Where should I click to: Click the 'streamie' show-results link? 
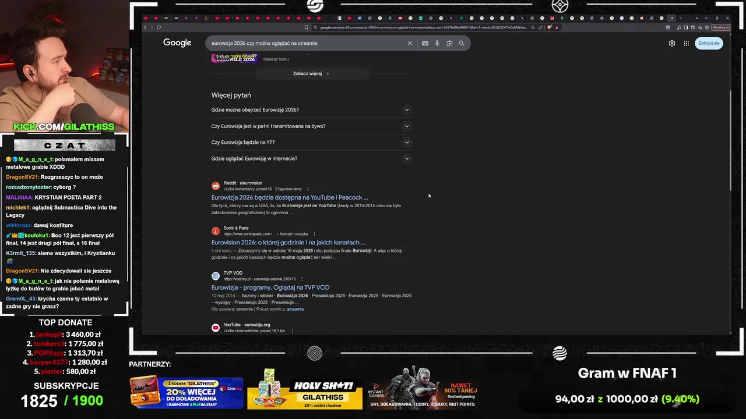coord(295,309)
